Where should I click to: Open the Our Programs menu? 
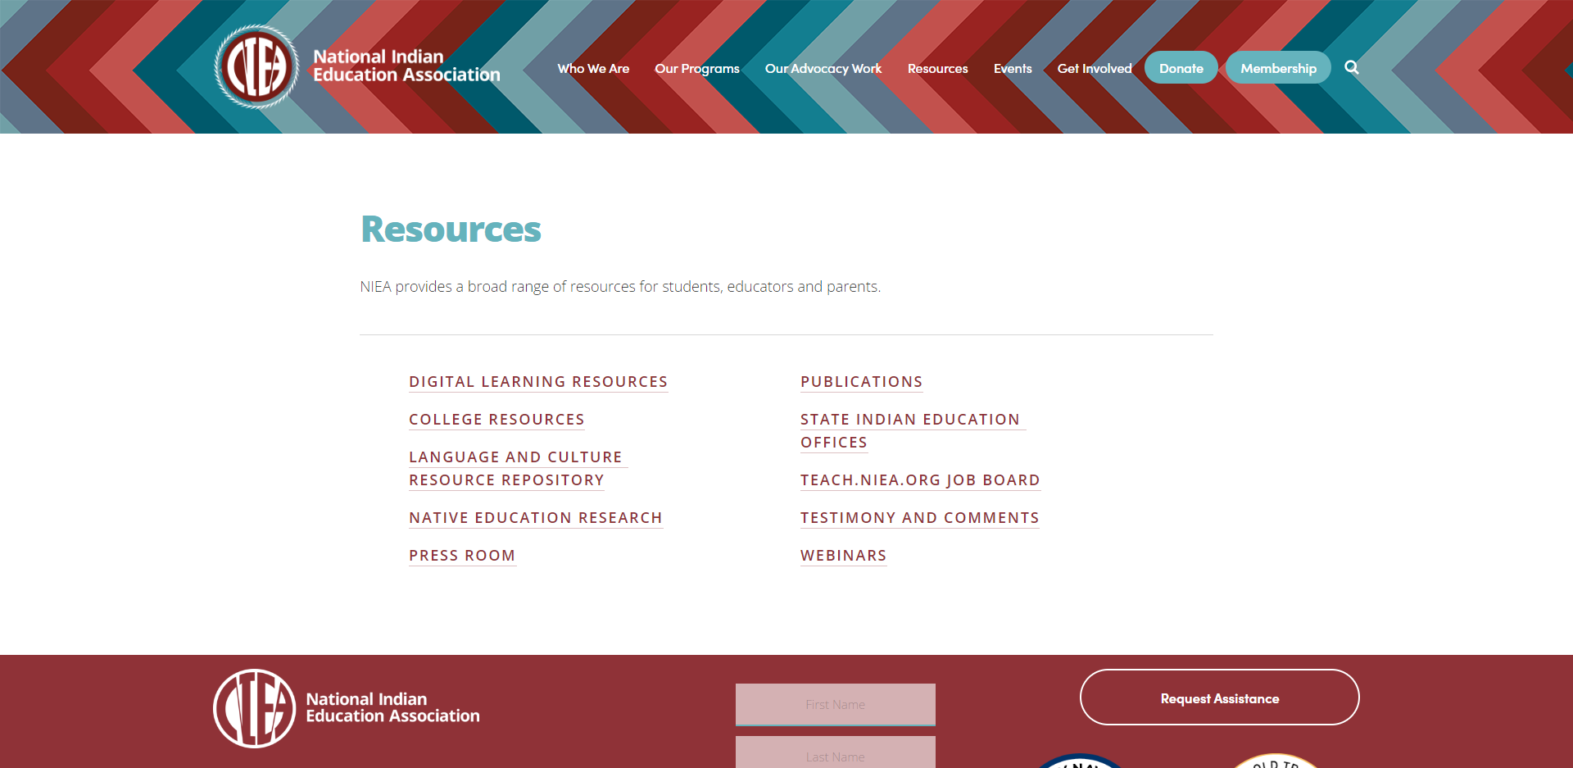pos(696,69)
